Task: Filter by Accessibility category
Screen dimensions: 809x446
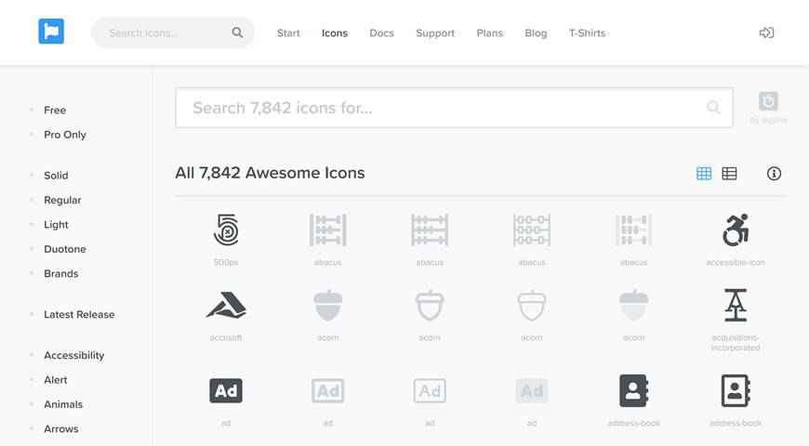Action: [73, 355]
